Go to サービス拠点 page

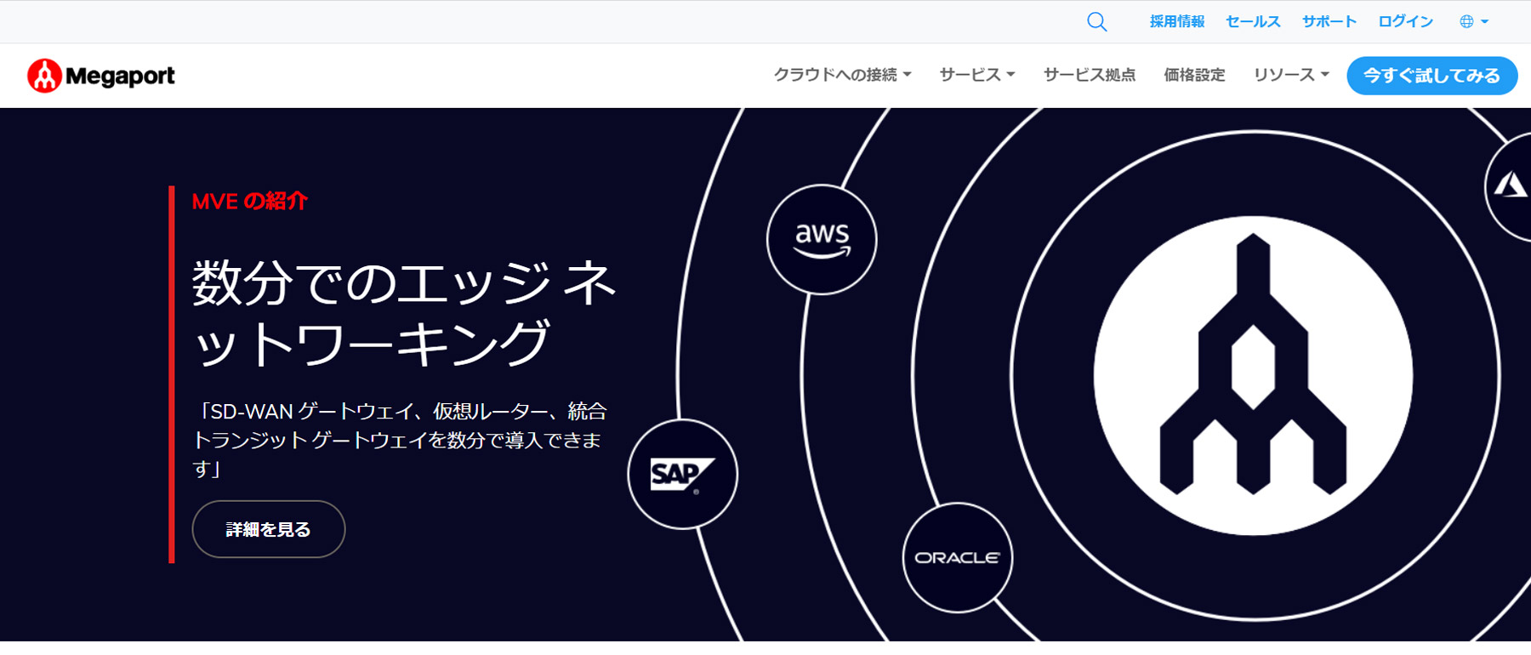pyautogui.click(x=1090, y=75)
